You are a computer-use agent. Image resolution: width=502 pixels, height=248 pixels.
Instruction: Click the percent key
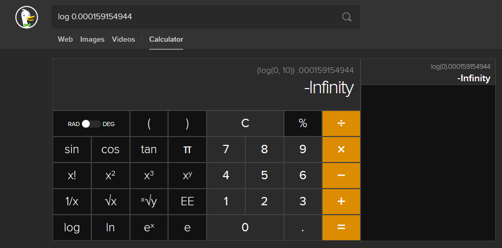click(x=303, y=123)
